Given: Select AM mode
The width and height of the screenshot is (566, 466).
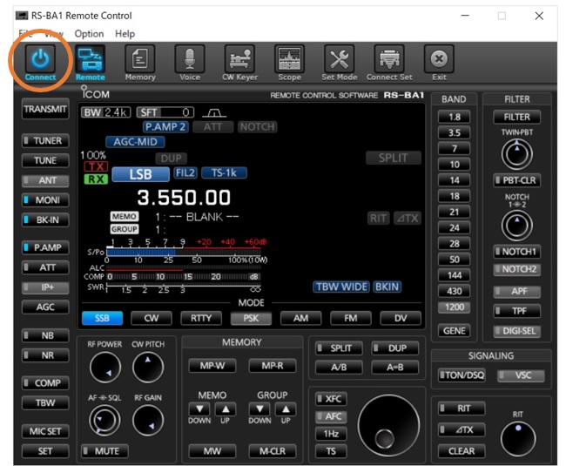Looking at the screenshot, I should click(300, 319).
